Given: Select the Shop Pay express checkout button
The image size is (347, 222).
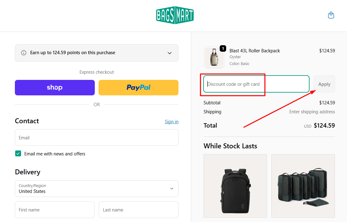Looking at the screenshot, I should [x=55, y=88].
